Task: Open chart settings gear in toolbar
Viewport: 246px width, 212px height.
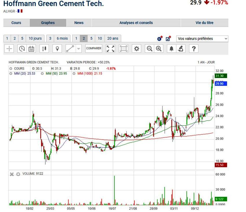Action: pos(136,49)
